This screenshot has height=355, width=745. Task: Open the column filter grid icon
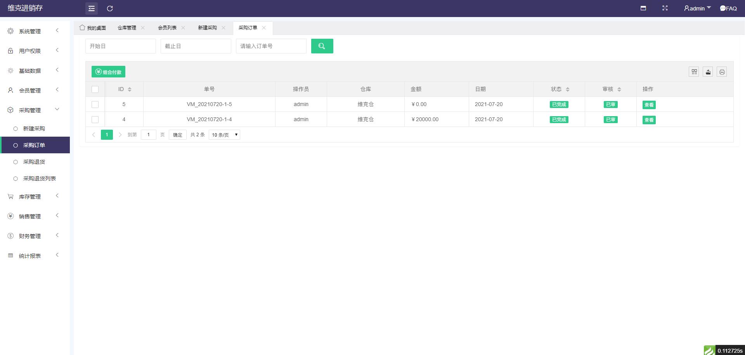click(x=694, y=72)
